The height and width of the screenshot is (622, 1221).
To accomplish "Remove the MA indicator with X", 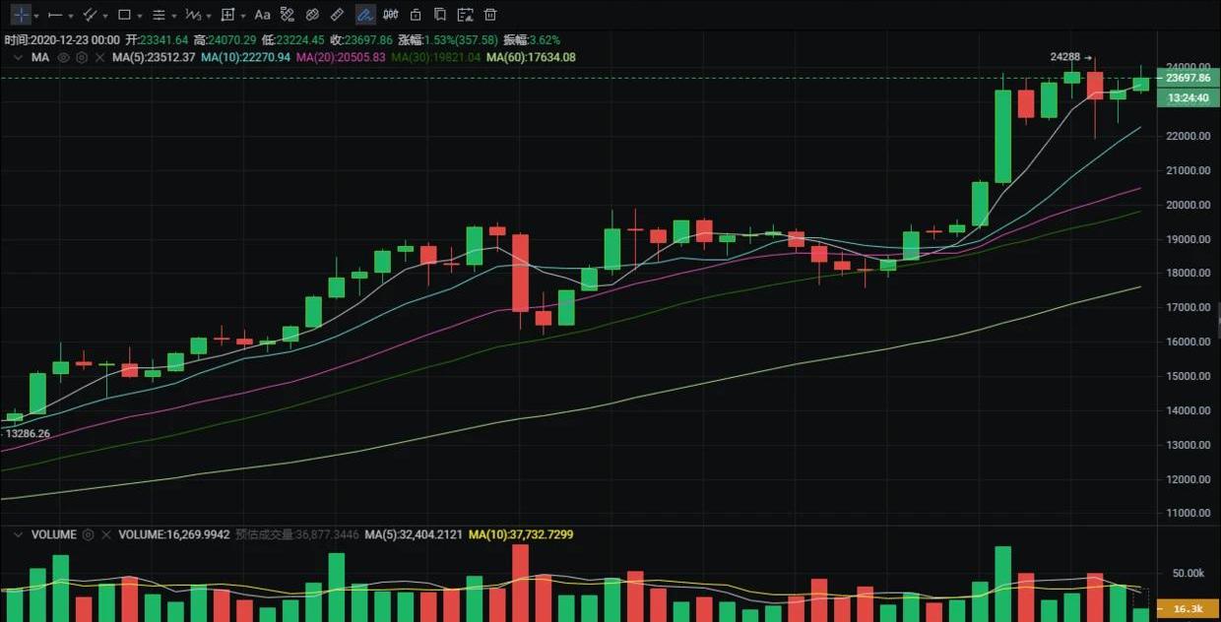I will (98, 58).
